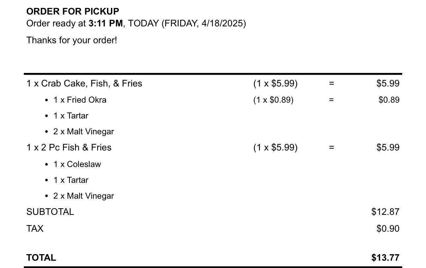Click the 3:11 PM ready time
The width and height of the screenshot is (426, 268).
tap(105, 23)
